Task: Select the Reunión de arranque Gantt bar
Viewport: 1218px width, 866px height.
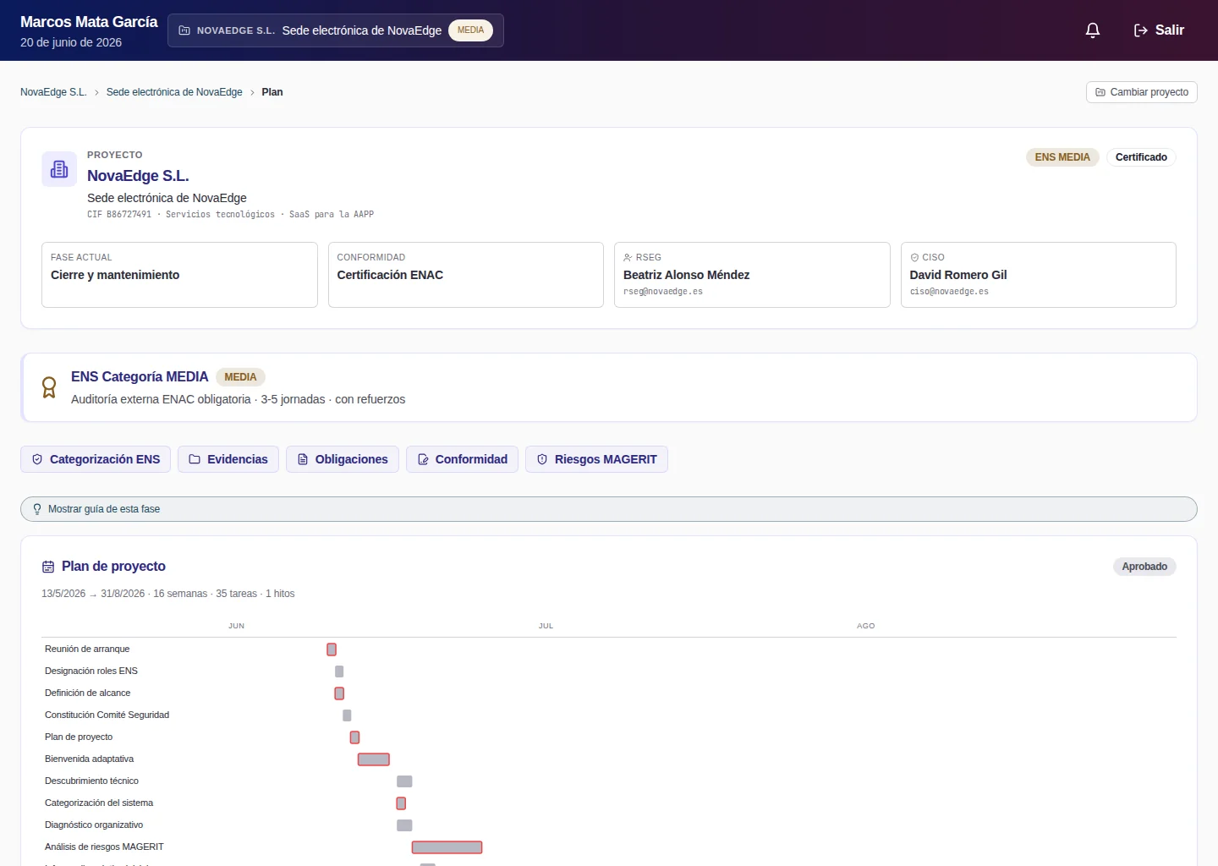Action: pyautogui.click(x=332, y=649)
